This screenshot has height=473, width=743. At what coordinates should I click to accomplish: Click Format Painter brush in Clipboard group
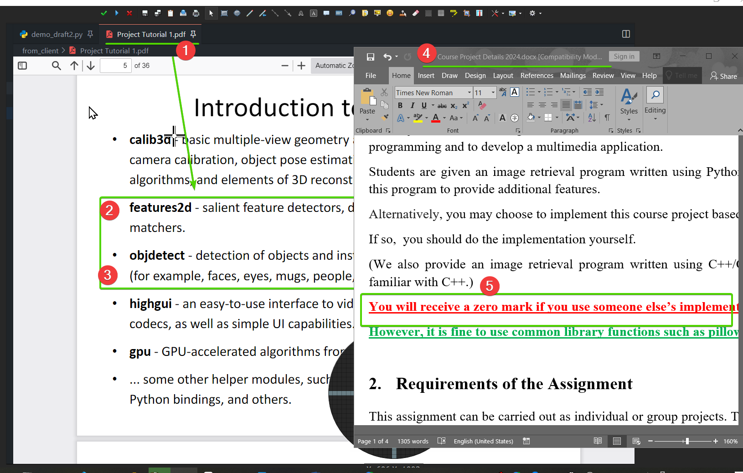pyautogui.click(x=385, y=118)
